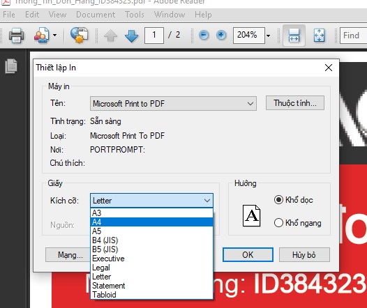Click the Find search box
367x308 pixels.
point(354,36)
